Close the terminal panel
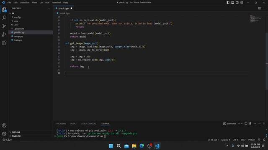Image resolution: width=268 pixels, height=150 pixels. (264, 123)
